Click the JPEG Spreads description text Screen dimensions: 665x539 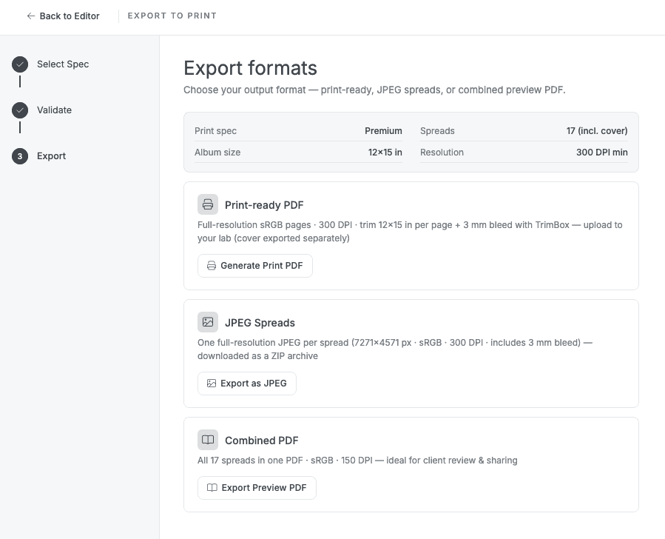395,349
